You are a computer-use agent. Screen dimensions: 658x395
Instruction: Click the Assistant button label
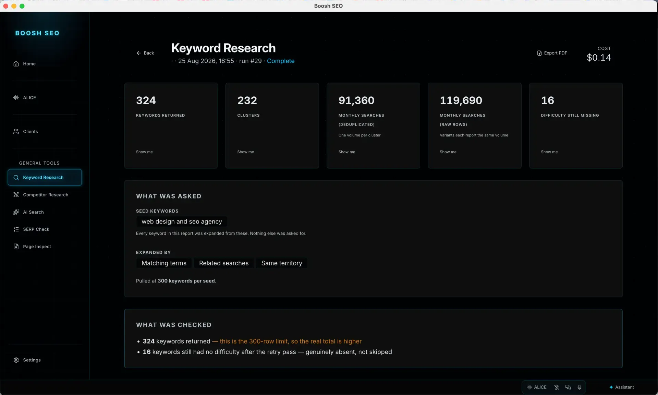[x=624, y=387]
